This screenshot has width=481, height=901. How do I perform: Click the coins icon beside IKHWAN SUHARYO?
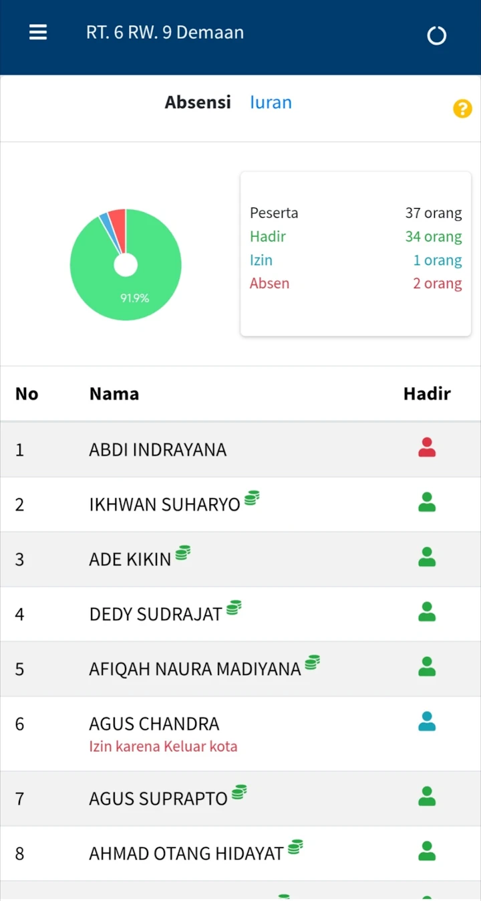click(251, 498)
